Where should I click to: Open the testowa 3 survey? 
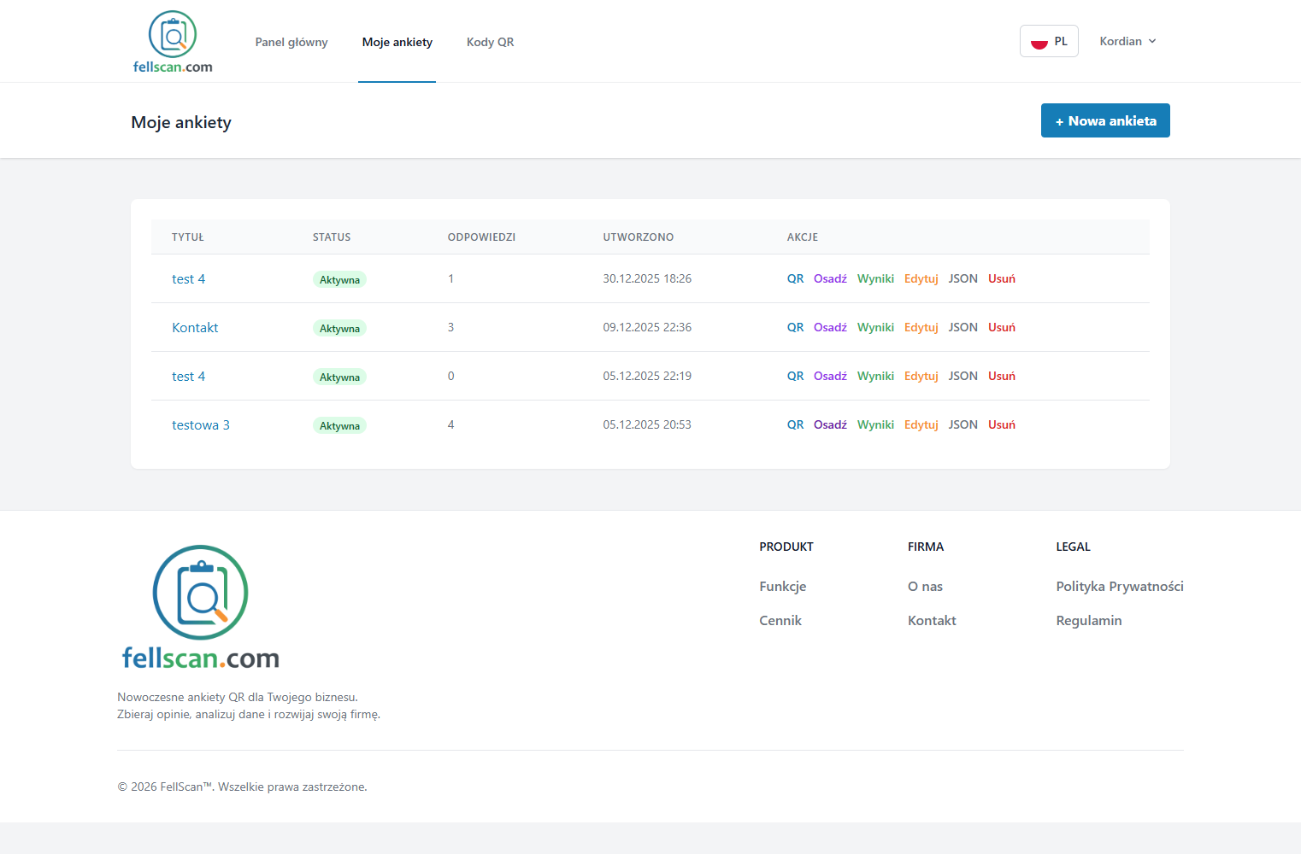201,425
